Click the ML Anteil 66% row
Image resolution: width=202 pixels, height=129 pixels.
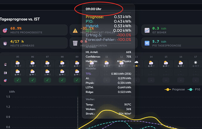pos(108,52)
